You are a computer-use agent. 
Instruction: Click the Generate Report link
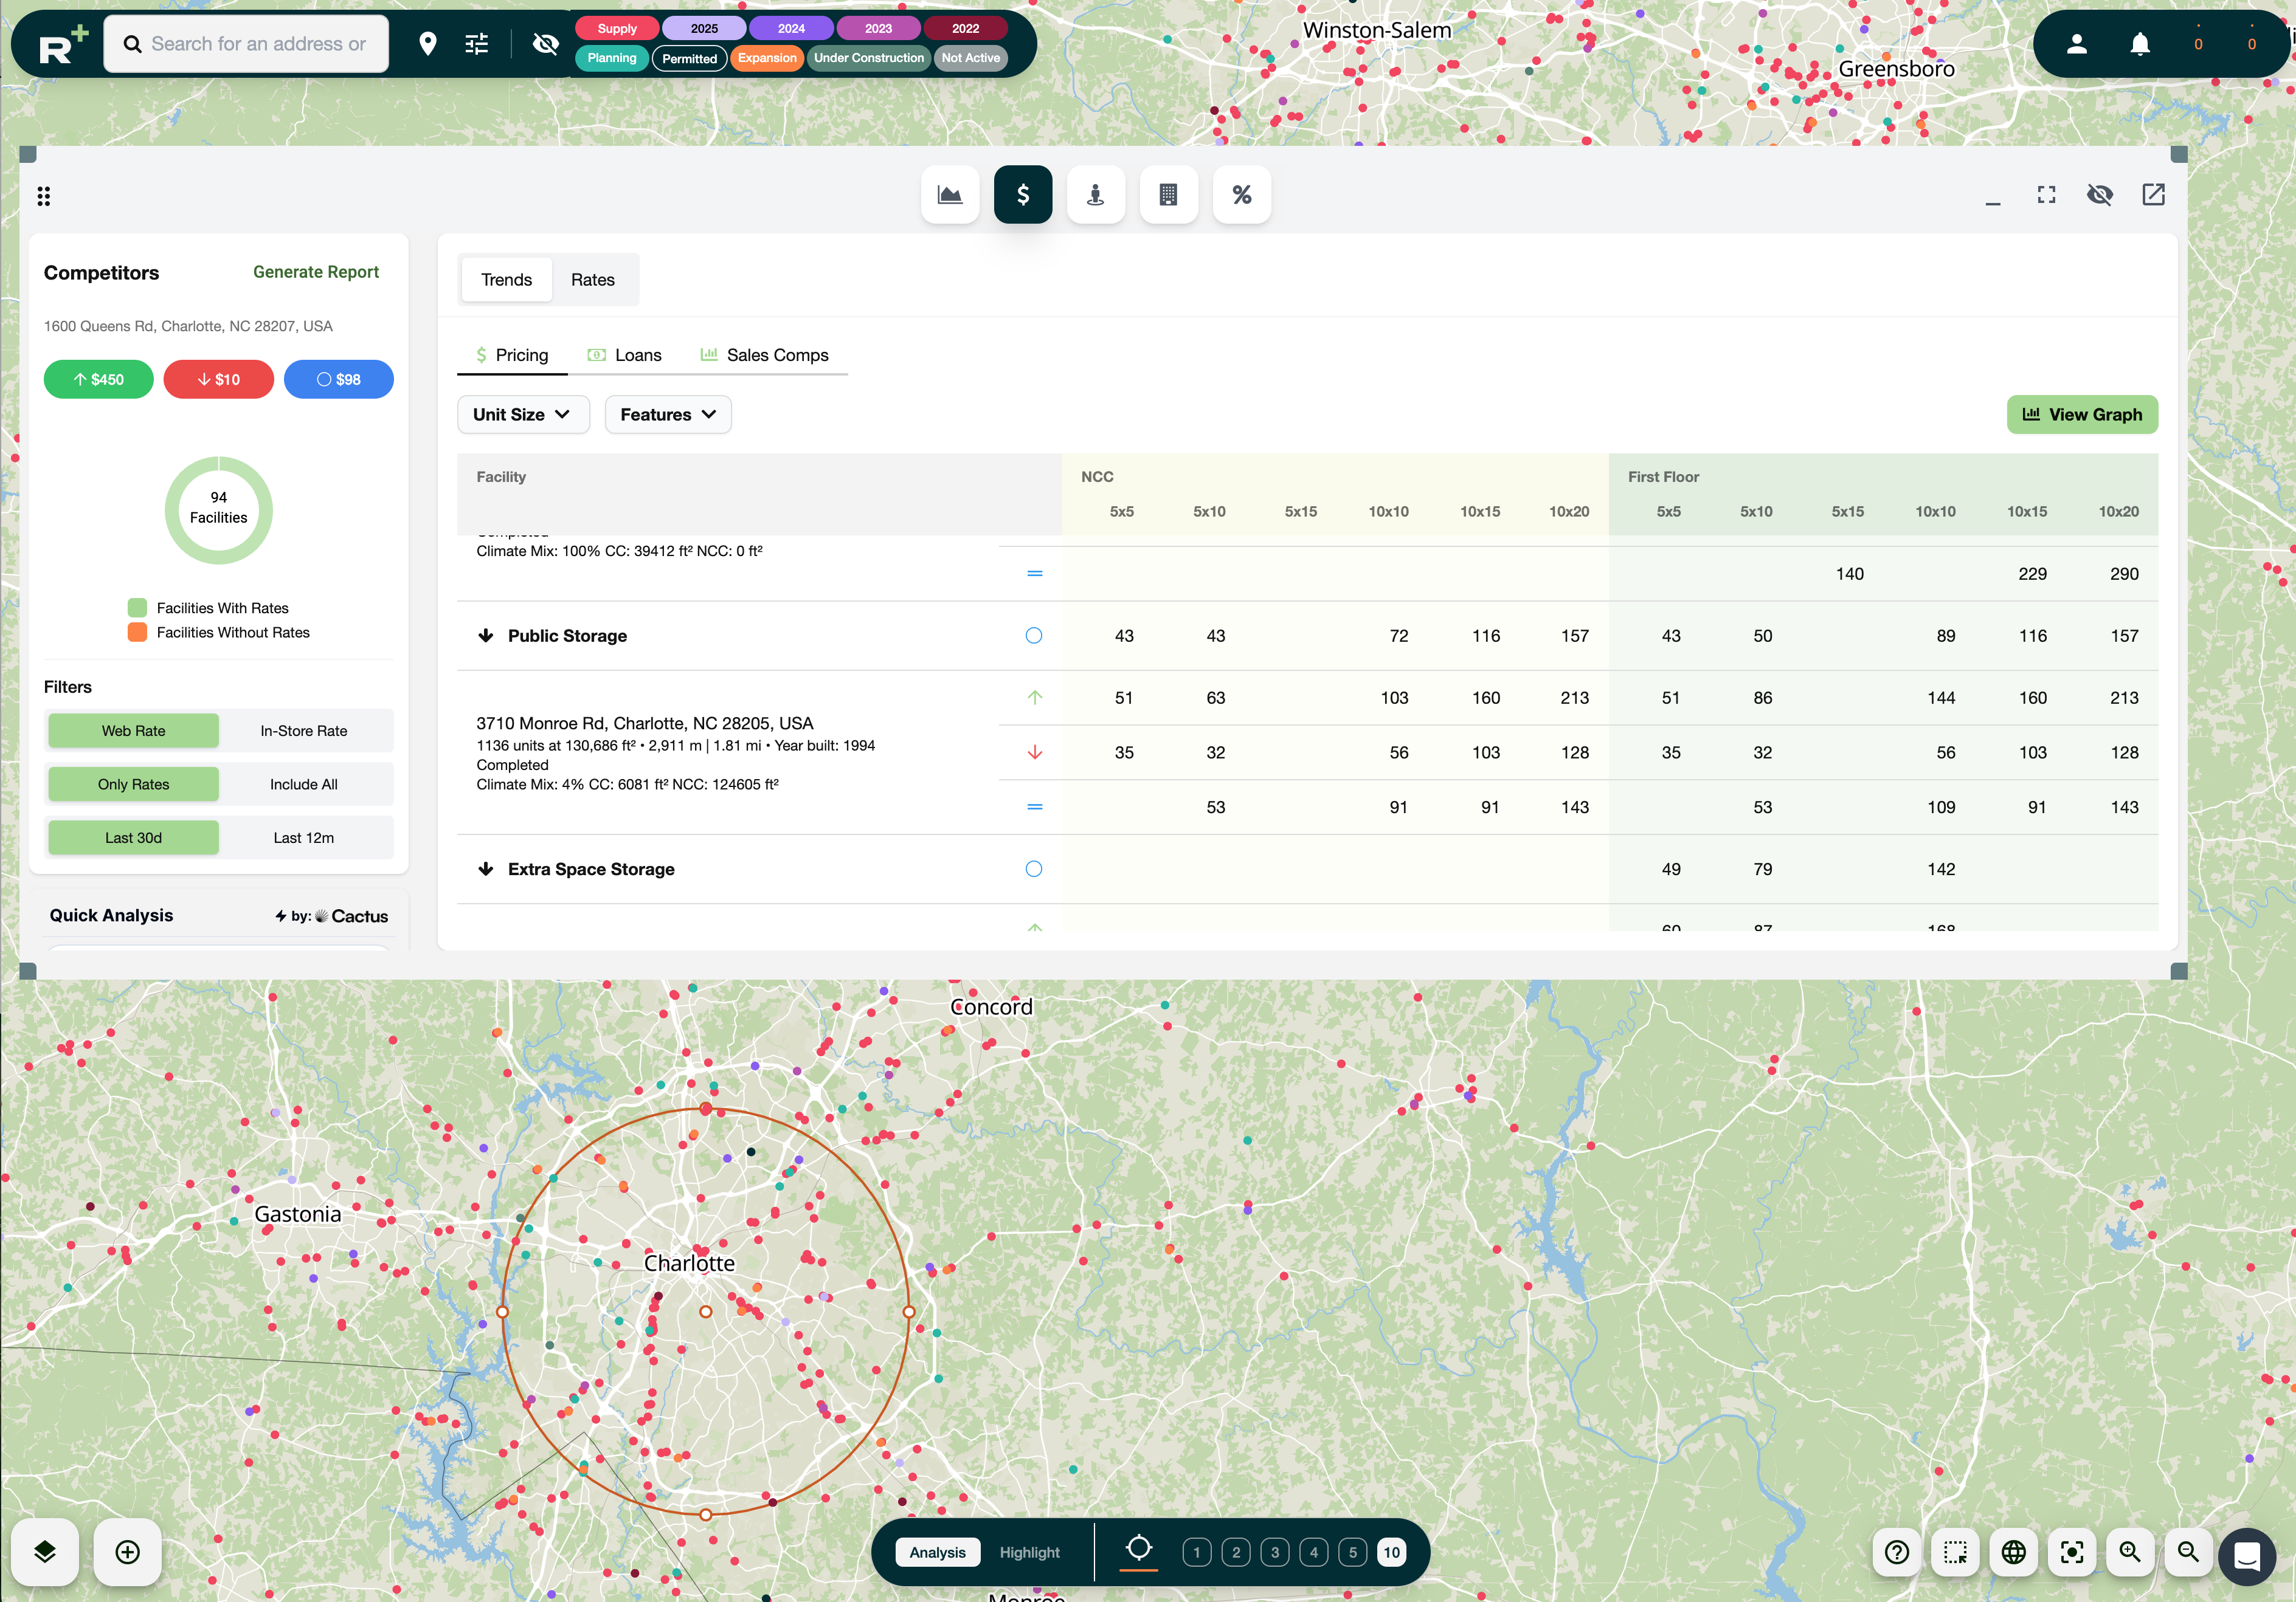(x=315, y=272)
